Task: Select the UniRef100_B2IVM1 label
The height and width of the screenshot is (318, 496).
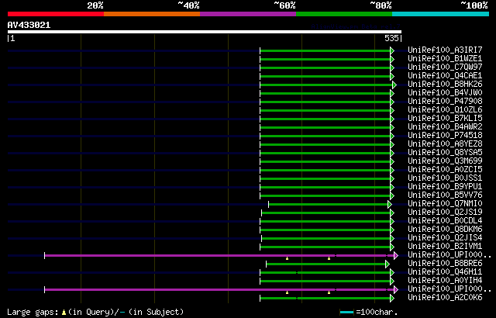Action: coord(445,247)
